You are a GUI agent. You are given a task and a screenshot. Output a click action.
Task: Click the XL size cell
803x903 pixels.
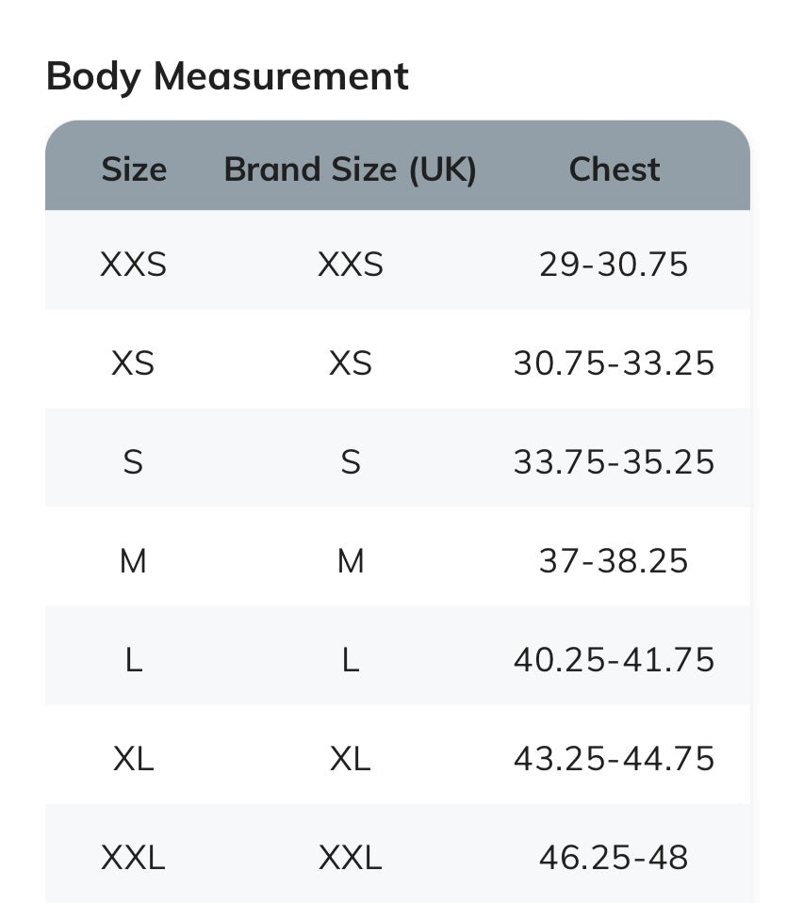[x=133, y=759]
